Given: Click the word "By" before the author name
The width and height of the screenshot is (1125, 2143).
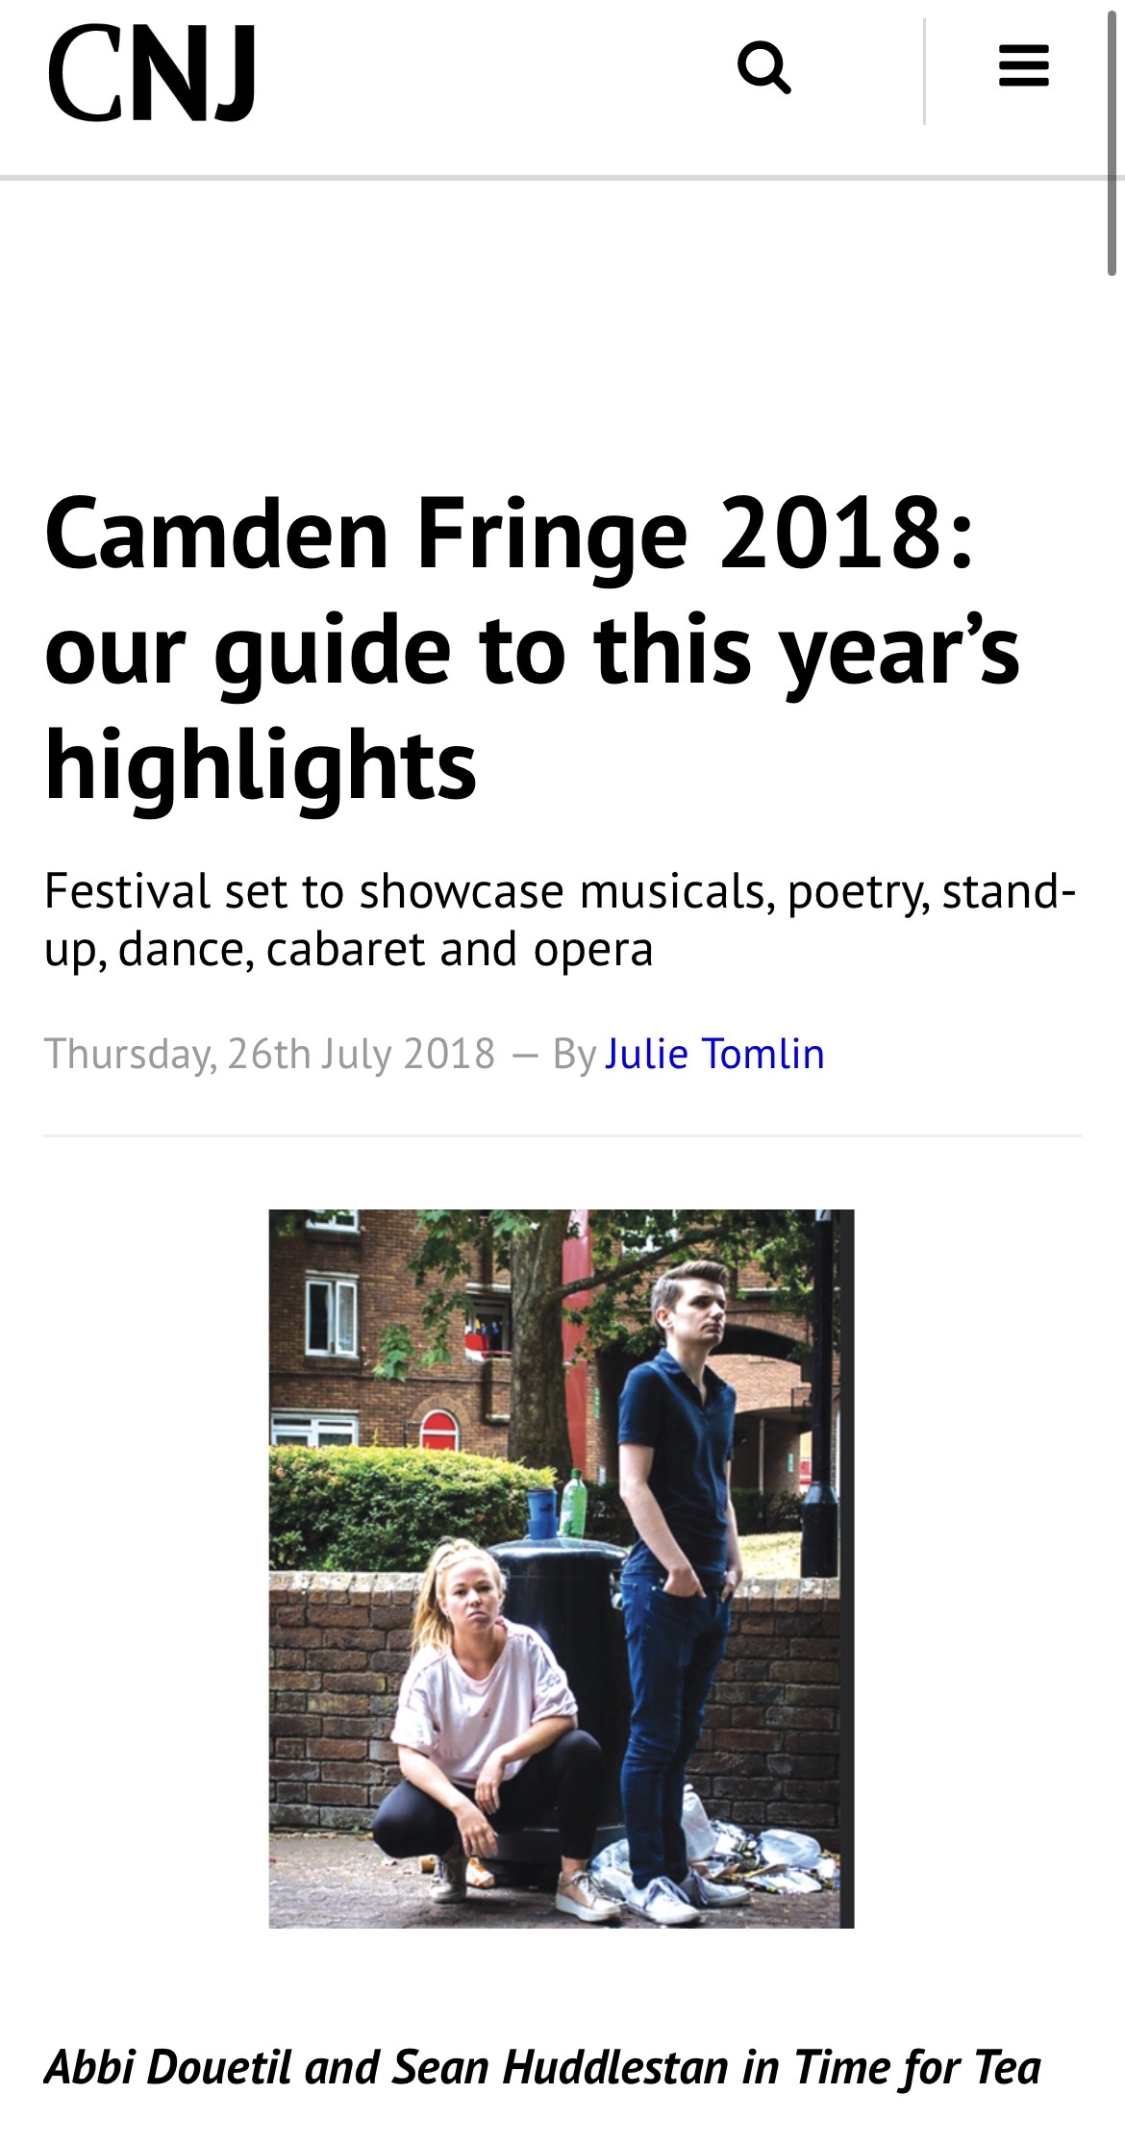Looking at the screenshot, I should [574, 1054].
